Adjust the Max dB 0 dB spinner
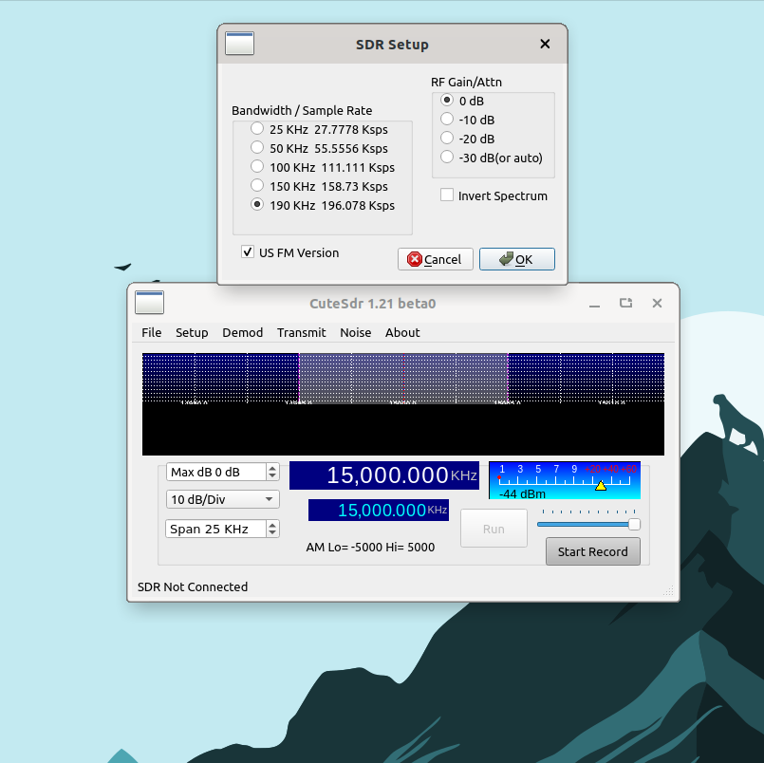 [272, 472]
